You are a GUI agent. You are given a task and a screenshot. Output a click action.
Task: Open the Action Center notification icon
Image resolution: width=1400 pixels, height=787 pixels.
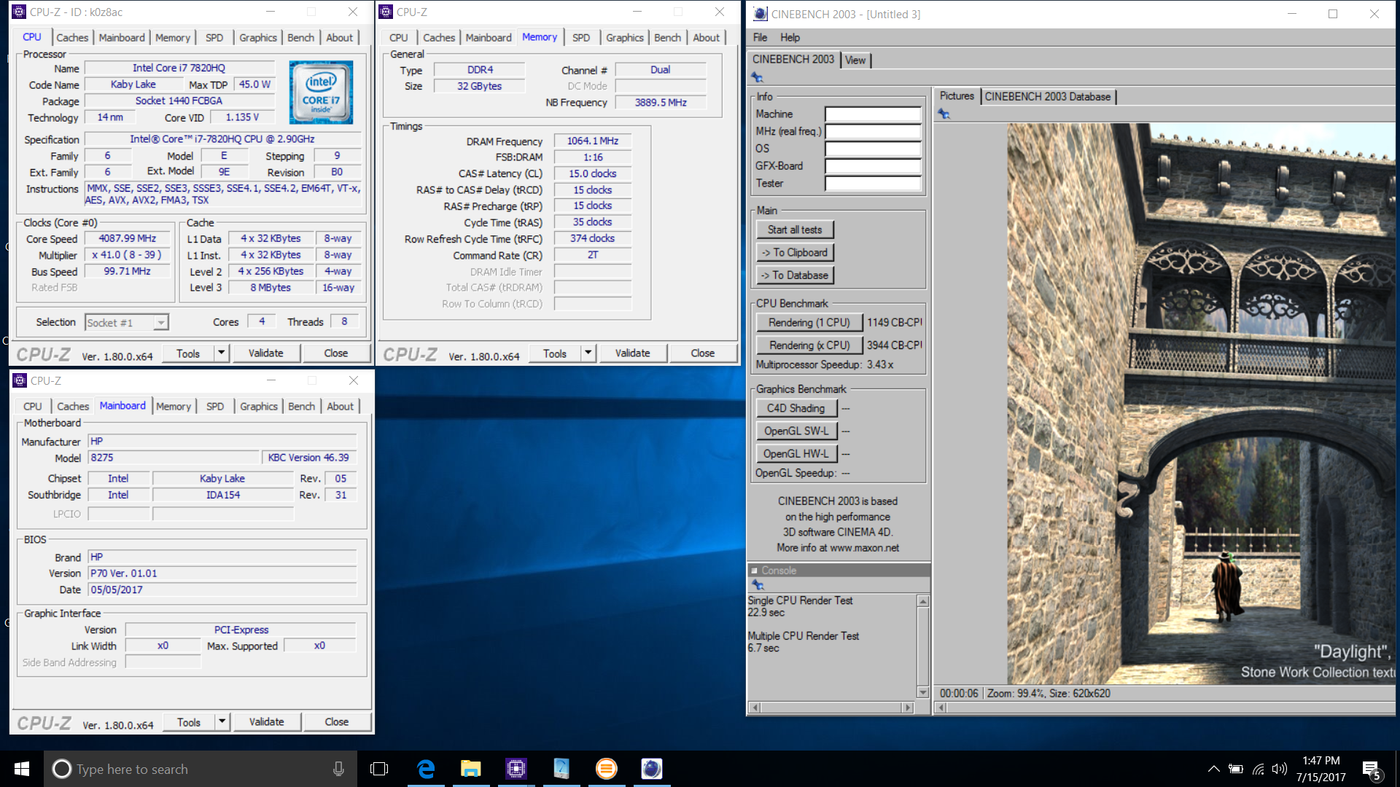pyautogui.click(x=1372, y=770)
